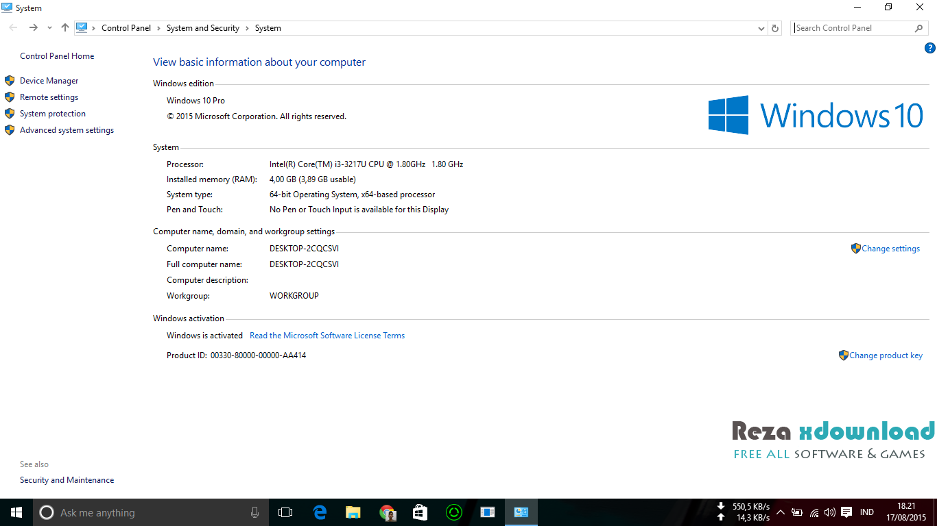Go to System and Security breadcrumb

coord(203,27)
